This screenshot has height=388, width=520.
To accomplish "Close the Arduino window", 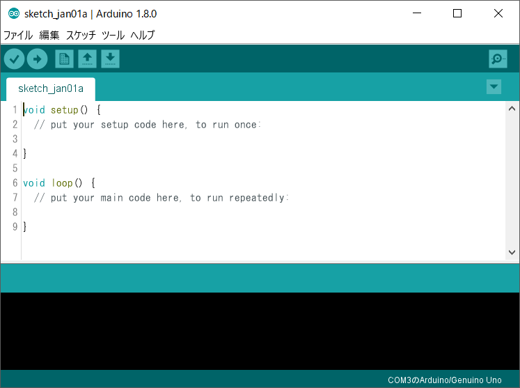I will (x=498, y=13).
